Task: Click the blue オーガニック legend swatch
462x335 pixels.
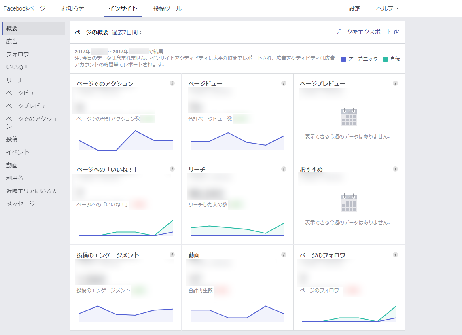Action: [343, 59]
